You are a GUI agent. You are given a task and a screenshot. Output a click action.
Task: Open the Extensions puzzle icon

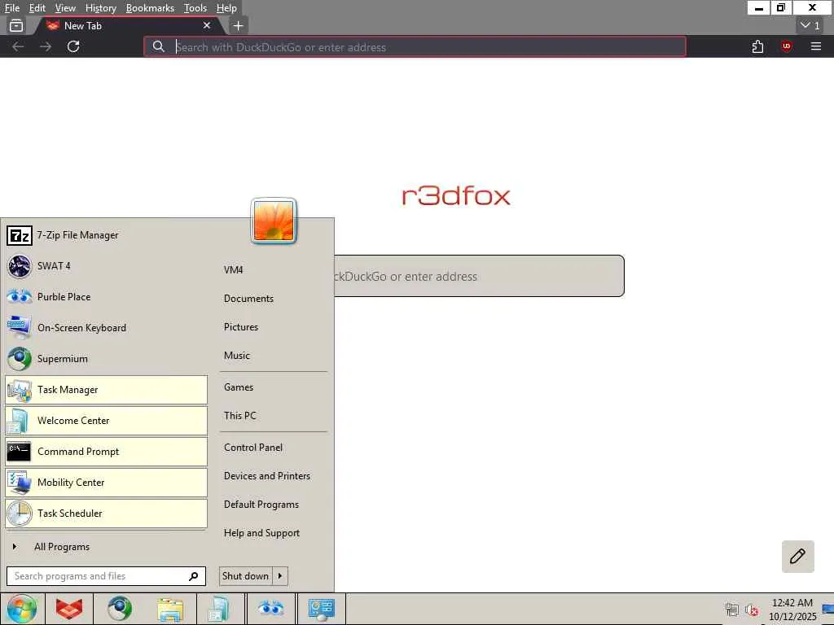(x=758, y=46)
